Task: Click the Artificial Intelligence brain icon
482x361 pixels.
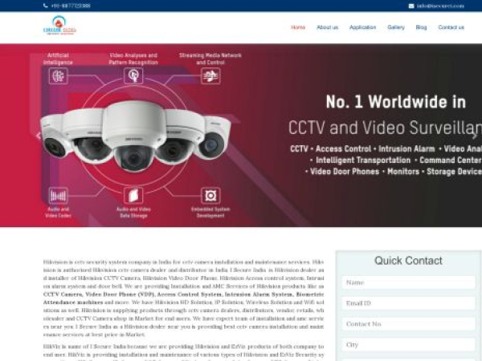Action: (58, 76)
